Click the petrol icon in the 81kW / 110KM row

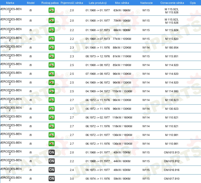[51, 56]
